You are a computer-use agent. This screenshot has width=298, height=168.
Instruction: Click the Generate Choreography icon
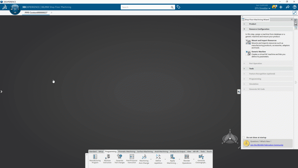pos(201,157)
